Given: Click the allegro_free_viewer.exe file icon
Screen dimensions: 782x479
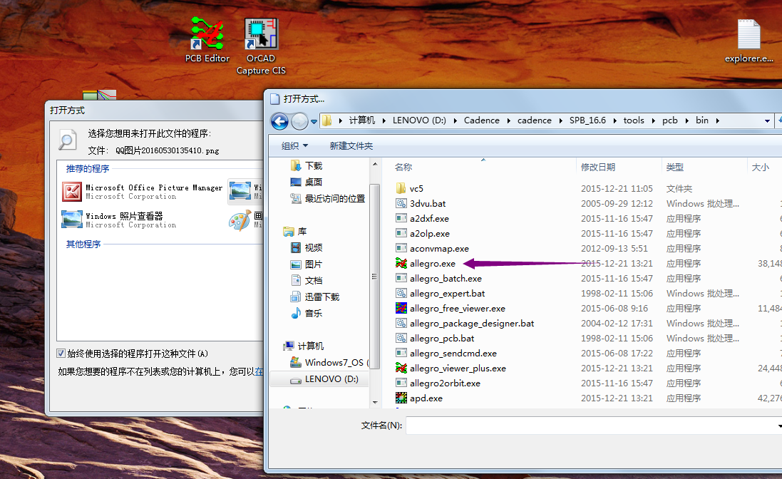Looking at the screenshot, I should (x=401, y=308).
